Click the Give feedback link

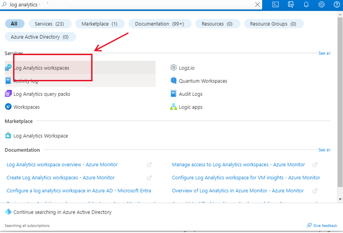click(325, 226)
